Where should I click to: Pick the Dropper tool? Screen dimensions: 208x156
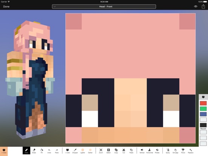coord(75,151)
